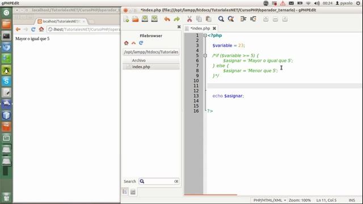
Task: Click the browser address bar
Action: tap(83, 29)
